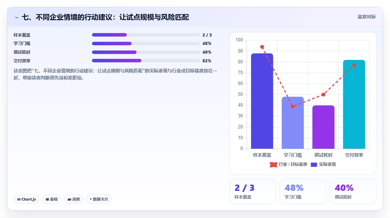The width and height of the screenshot is (390, 218).
Task: Click the 数据卡片 tag chip
Action: [x=99, y=199]
